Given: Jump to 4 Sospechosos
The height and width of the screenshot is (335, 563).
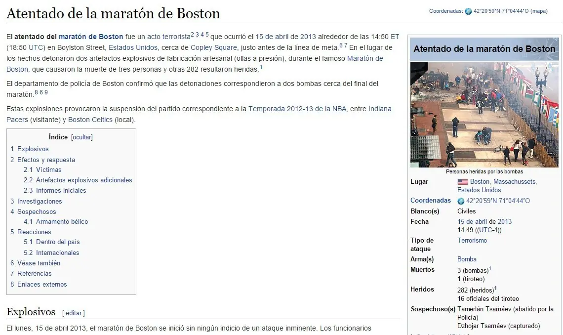Looking at the screenshot, I should [33, 212].
